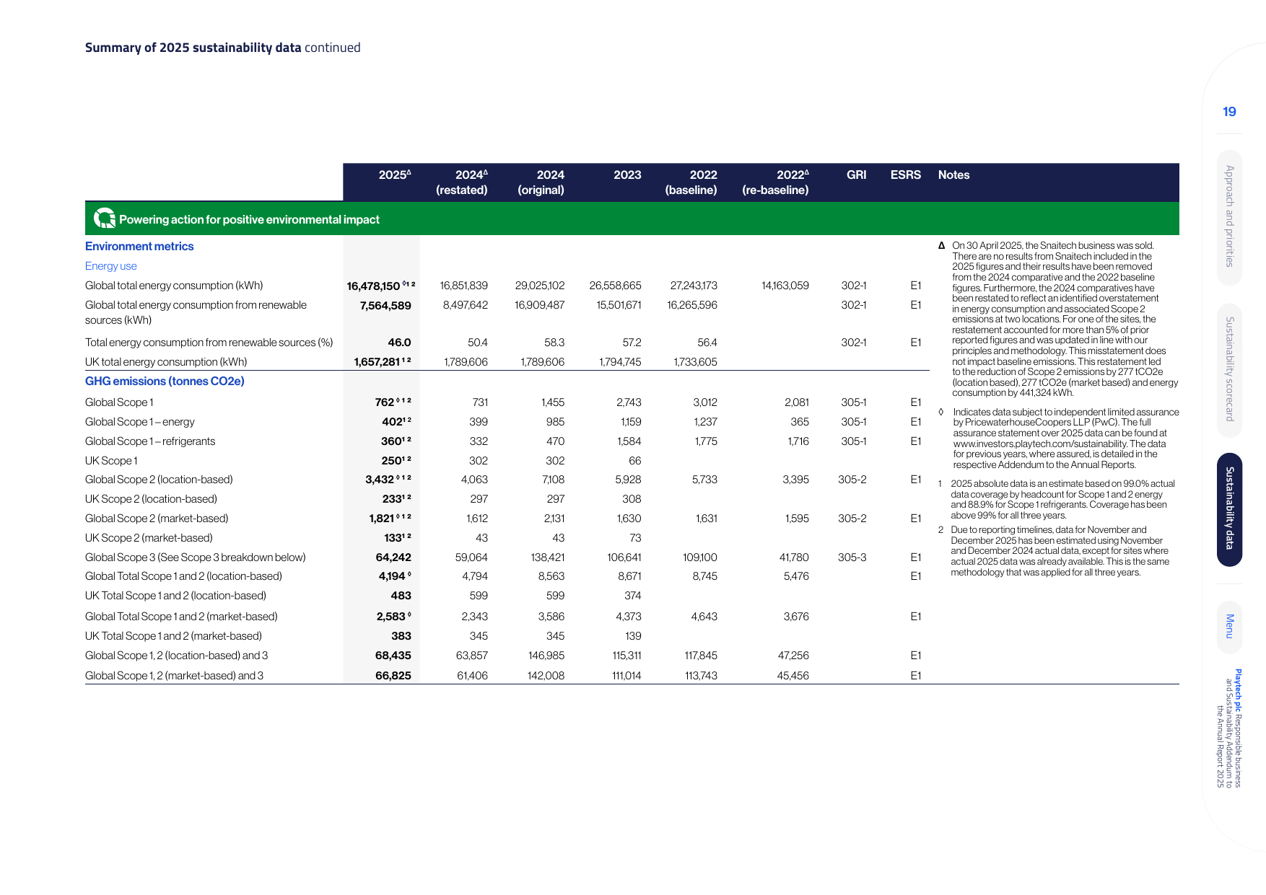Click the 2025 column header
This screenshot has height=895, width=1266.
(x=395, y=175)
